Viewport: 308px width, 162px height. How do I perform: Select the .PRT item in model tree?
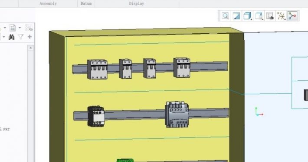point(5,129)
